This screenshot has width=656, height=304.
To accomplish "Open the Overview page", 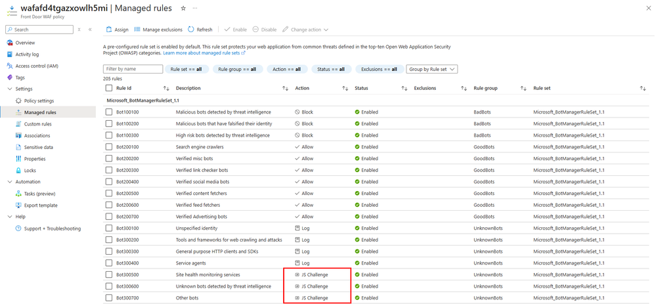I will tap(25, 43).
